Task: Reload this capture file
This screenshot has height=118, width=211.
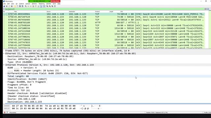Action: 22,6
